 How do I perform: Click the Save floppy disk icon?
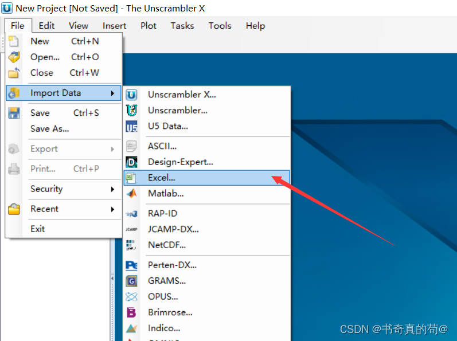[14, 113]
